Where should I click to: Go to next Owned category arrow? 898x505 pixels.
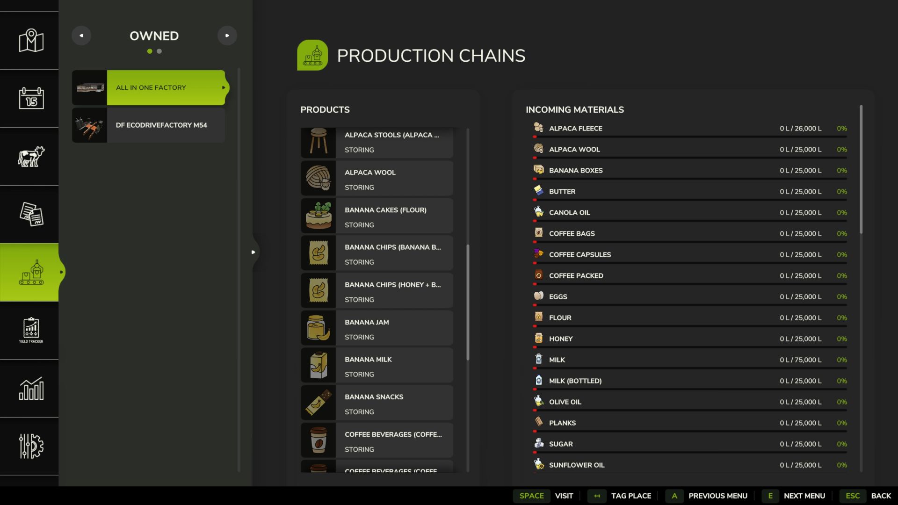pos(227,36)
